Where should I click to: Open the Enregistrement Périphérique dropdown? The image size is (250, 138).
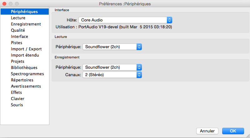(x=112, y=67)
